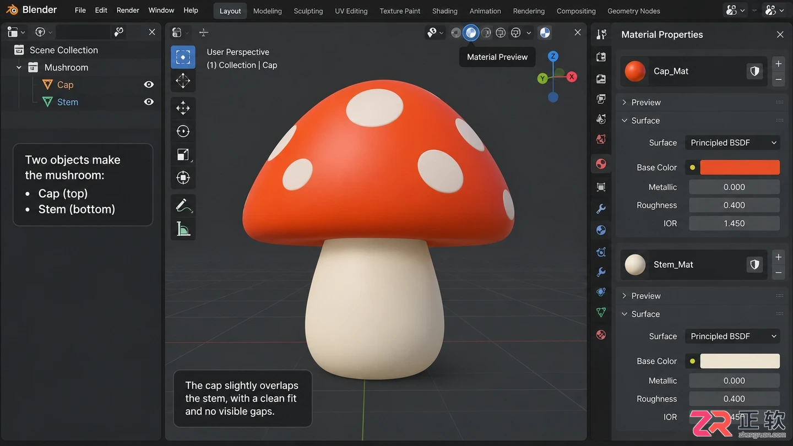Screen dimensions: 793x446
Task: Click the green Stem mesh icon
Action: [x=48, y=102]
